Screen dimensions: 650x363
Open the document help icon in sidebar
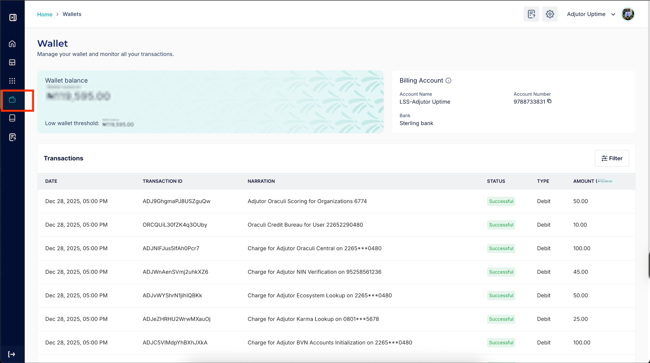click(12, 137)
